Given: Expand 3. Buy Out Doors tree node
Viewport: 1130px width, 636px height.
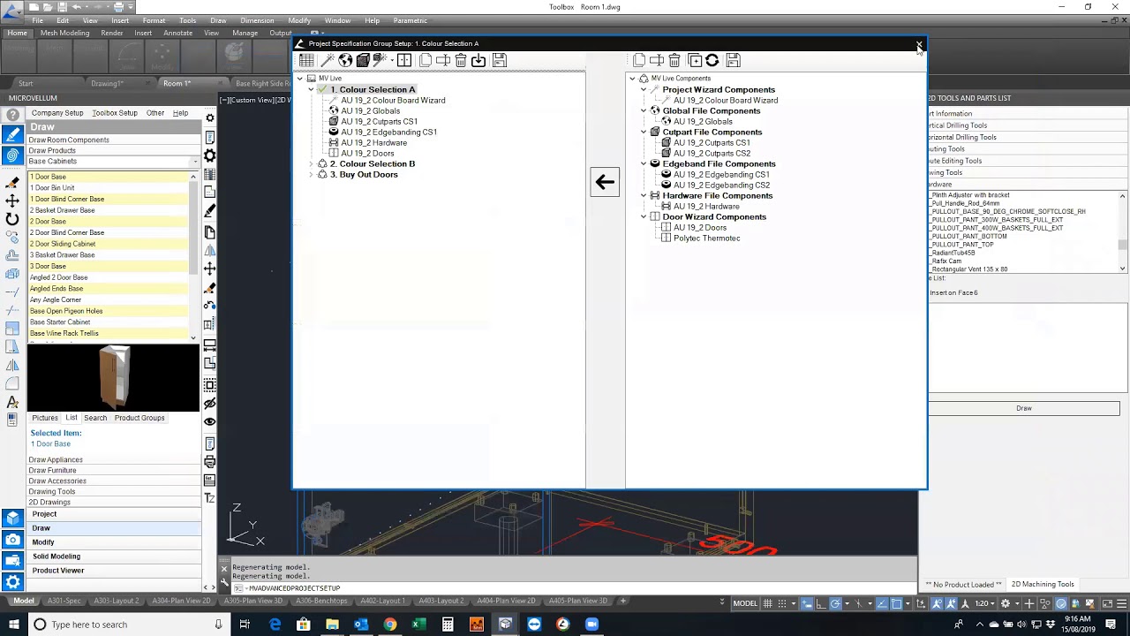Looking at the screenshot, I should coord(312,174).
